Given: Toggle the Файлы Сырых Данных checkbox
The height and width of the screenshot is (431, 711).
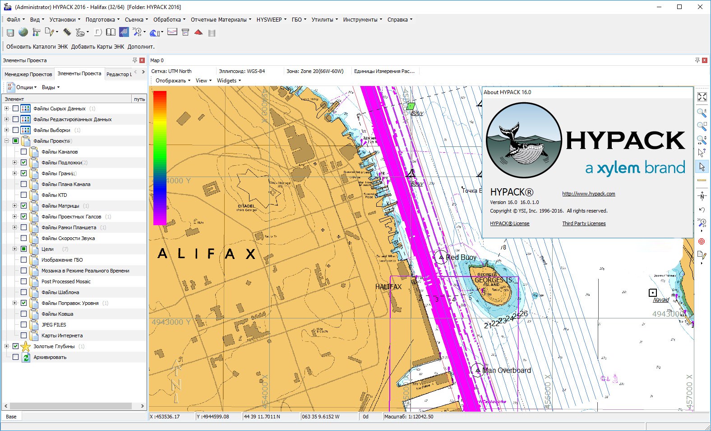Looking at the screenshot, I should pos(16,109).
